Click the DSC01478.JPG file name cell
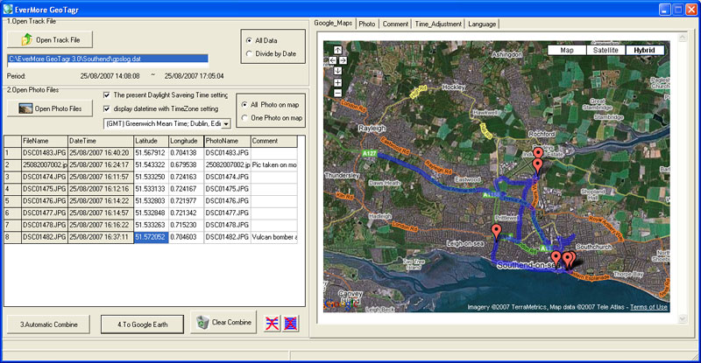The width and height of the screenshot is (701, 363). [x=45, y=225]
